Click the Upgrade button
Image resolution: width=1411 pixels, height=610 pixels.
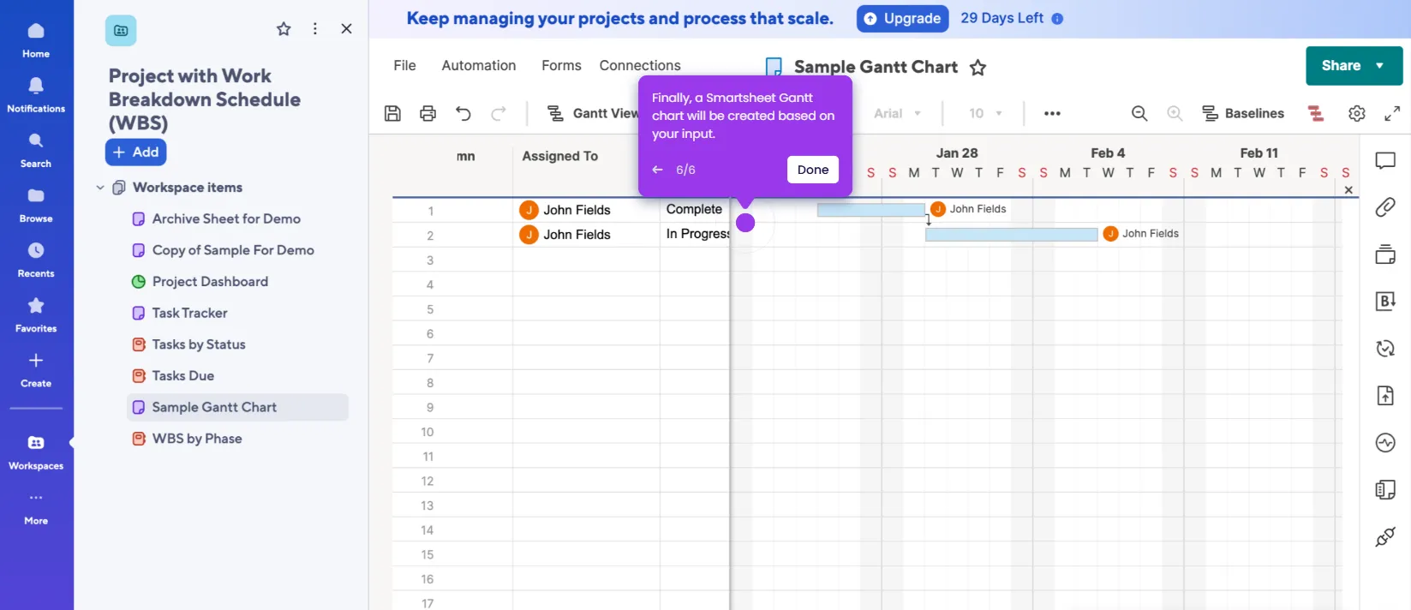click(x=902, y=19)
